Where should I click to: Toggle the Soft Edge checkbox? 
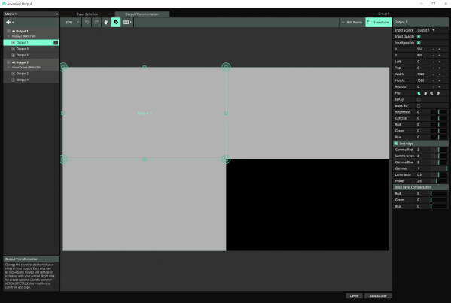396,144
